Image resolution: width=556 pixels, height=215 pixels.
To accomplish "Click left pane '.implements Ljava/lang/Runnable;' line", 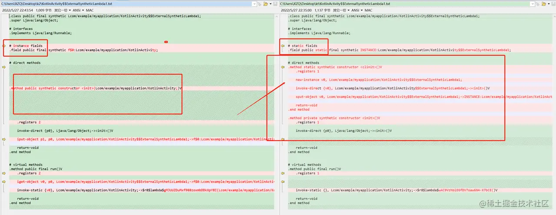I will point(40,33).
